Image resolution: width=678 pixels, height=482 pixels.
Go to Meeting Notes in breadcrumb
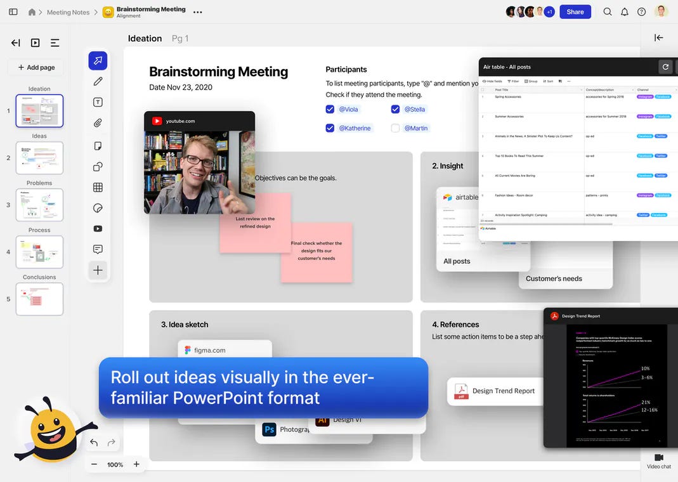(x=68, y=12)
